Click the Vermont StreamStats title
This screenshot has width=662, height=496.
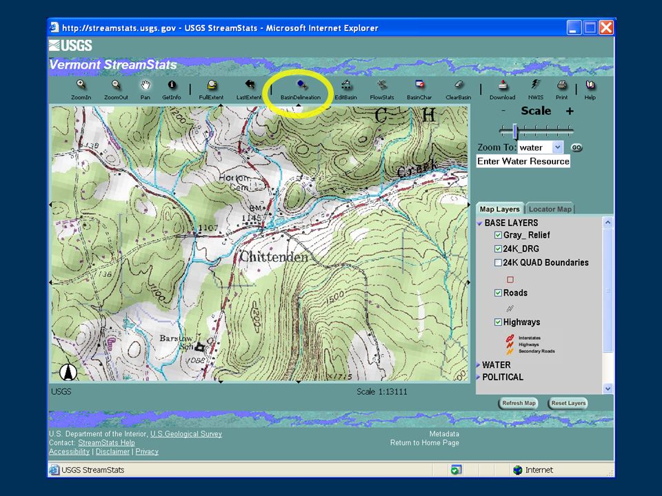[112, 65]
